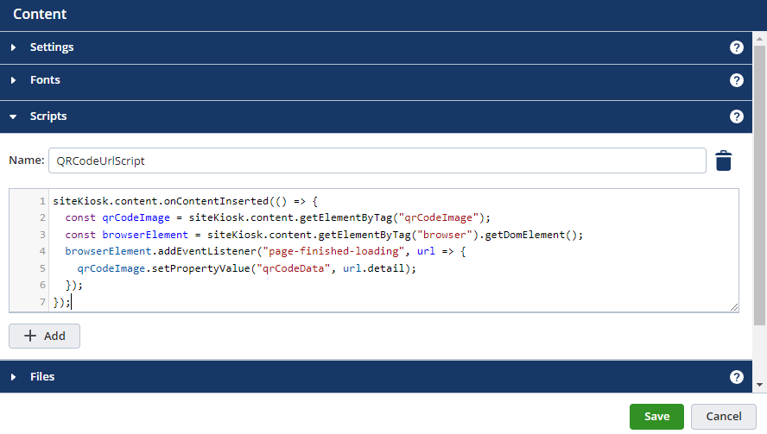Cancel the content dialog
The height and width of the screenshot is (434, 767).
coord(724,417)
